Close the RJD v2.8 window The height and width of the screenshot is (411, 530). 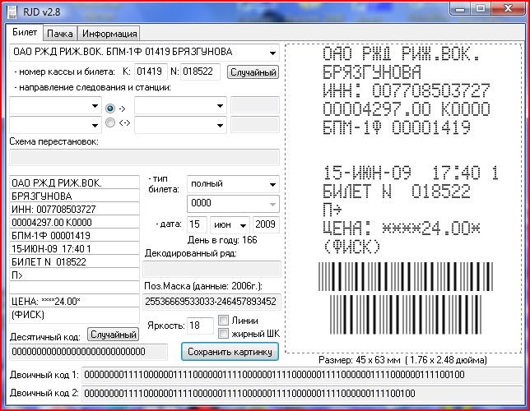507,9
